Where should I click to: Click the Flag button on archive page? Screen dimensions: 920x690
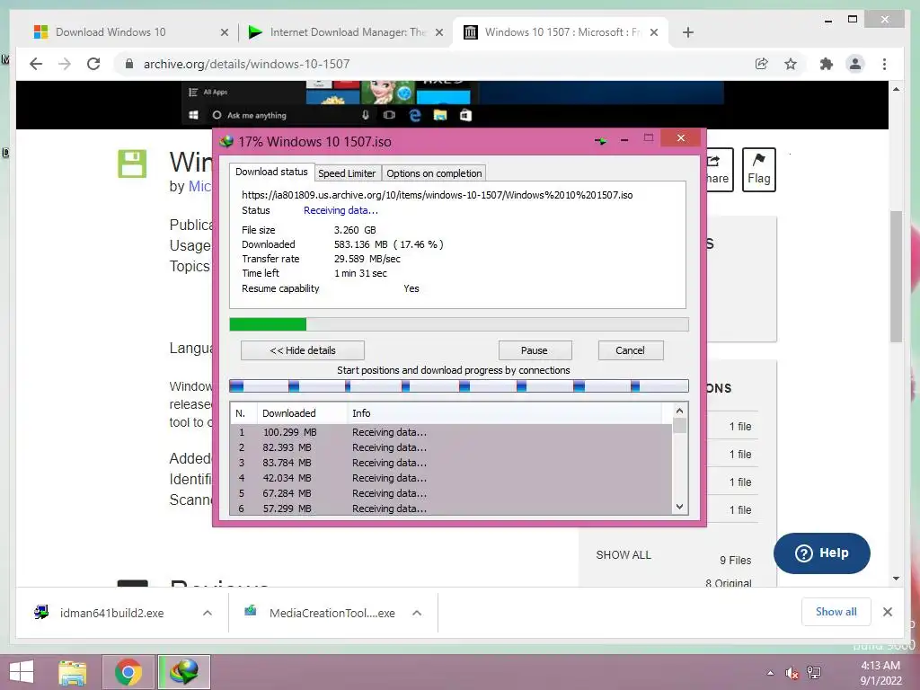pyautogui.click(x=758, y=170)
